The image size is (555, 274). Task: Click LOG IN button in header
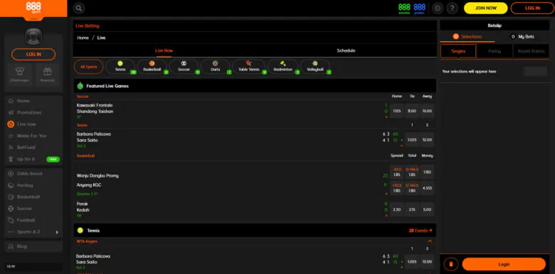pos(532,8)
